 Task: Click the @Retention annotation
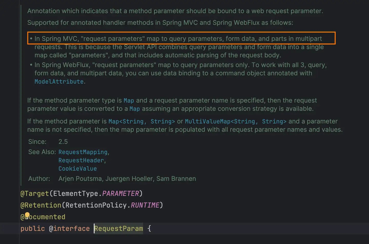coord(41,205)
